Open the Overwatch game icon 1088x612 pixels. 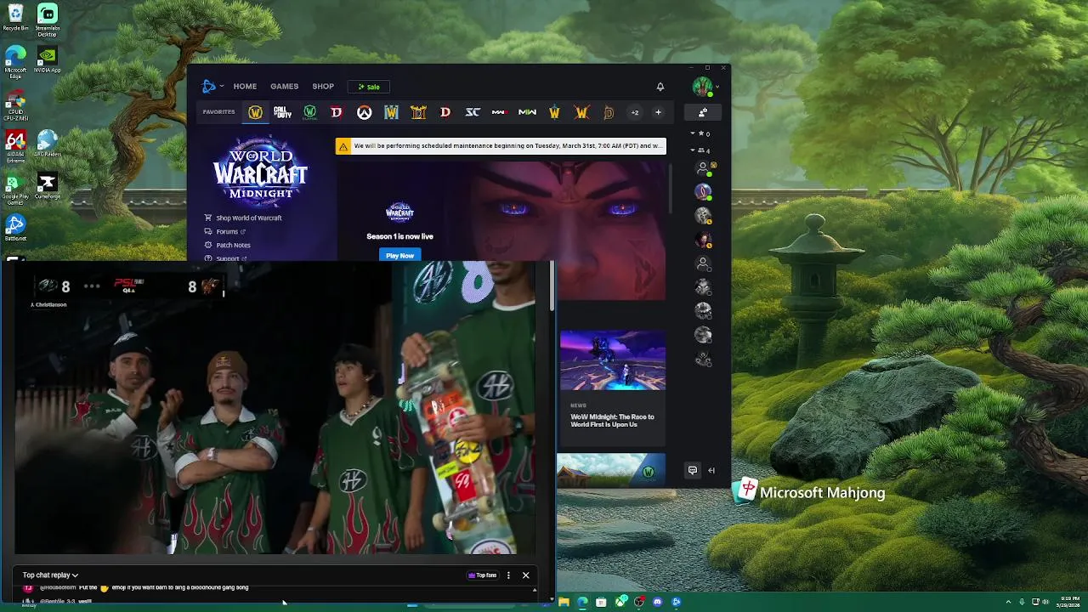click(x=364, y=112)
